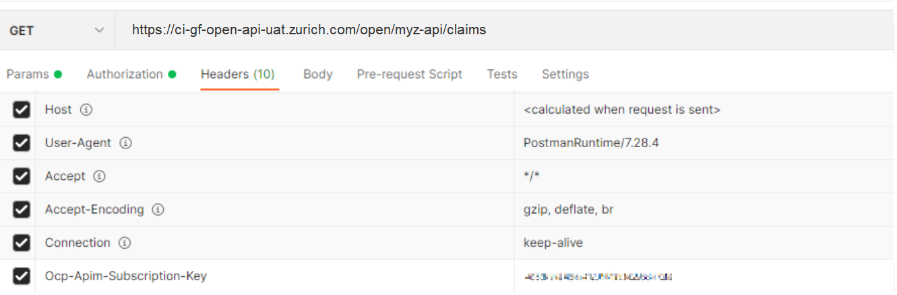Click the request URL input field
897x295 pixels.
(505, 30)
